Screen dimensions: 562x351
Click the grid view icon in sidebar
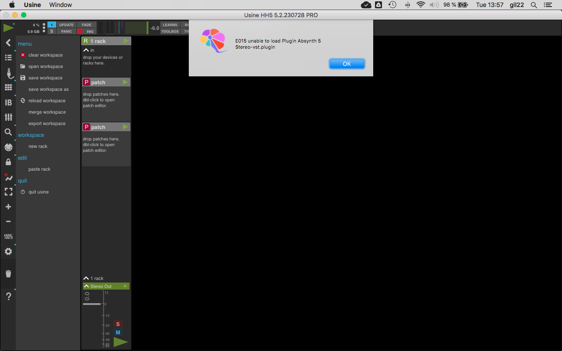point(8,87)
